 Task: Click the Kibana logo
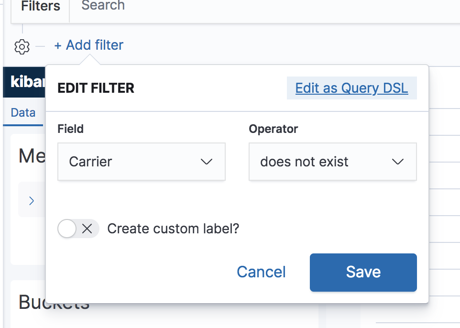tap(26, 82)
